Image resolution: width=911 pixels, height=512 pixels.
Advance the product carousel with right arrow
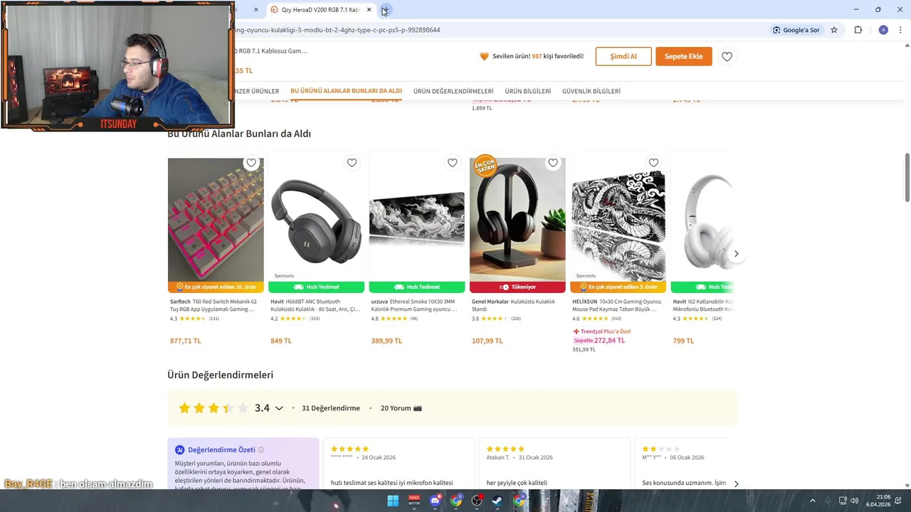coord(736,254)
